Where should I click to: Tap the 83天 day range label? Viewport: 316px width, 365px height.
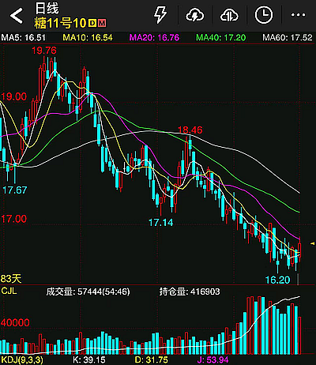(11, 278)
